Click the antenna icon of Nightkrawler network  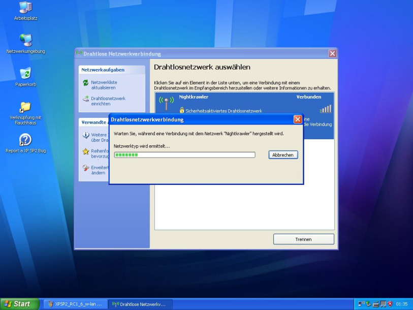[x=166, y=104]
